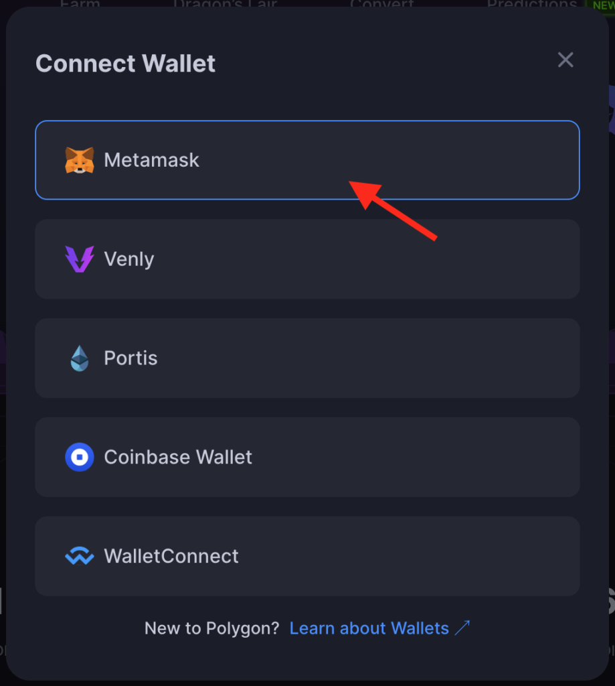The image size is (615, 686).
Task: Click the blue Coinbase Wallet icon
Action: pyautogui.click(x=80, y=457)
